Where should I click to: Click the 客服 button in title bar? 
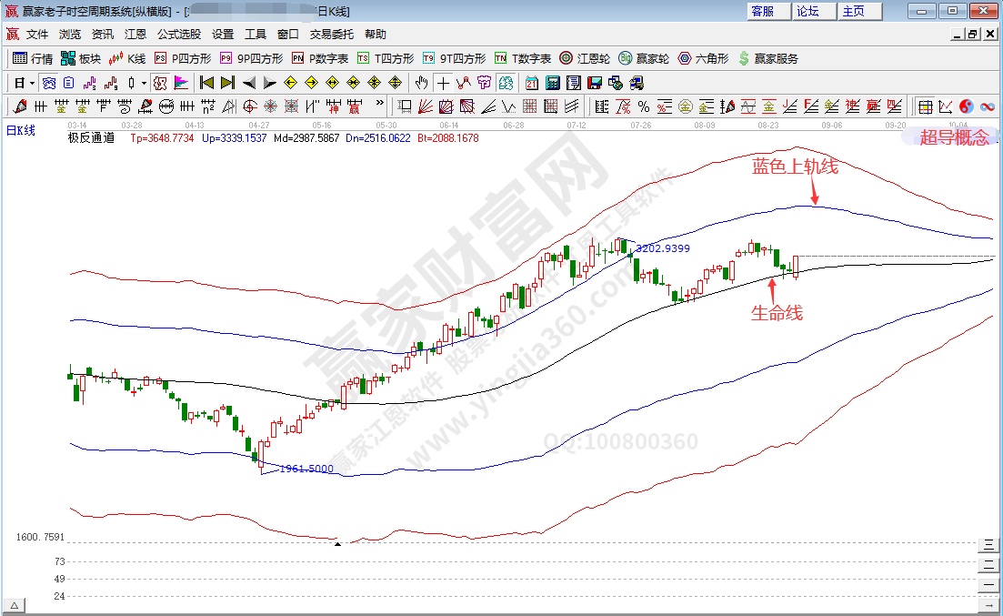click(x=762, y=11)
